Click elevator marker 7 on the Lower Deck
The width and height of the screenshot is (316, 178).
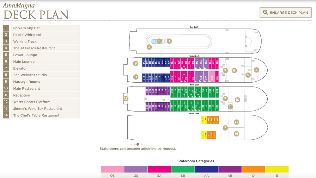[225, 128]
